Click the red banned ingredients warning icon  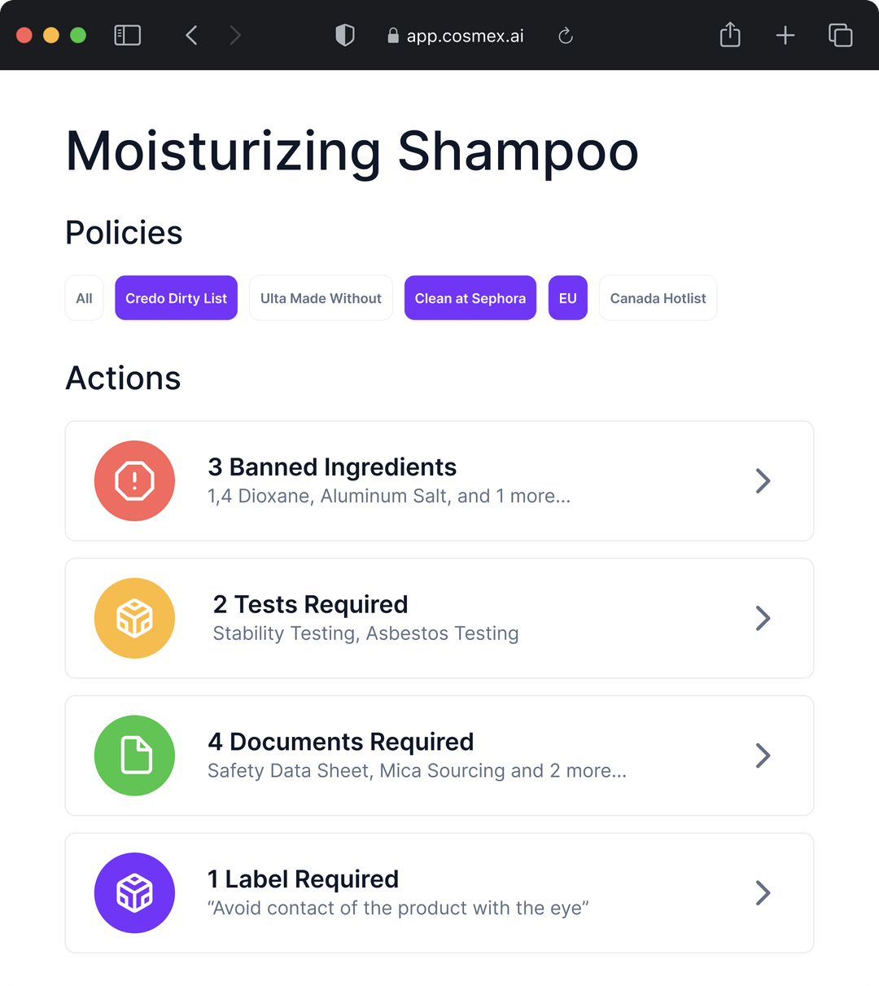coord(134,480)
